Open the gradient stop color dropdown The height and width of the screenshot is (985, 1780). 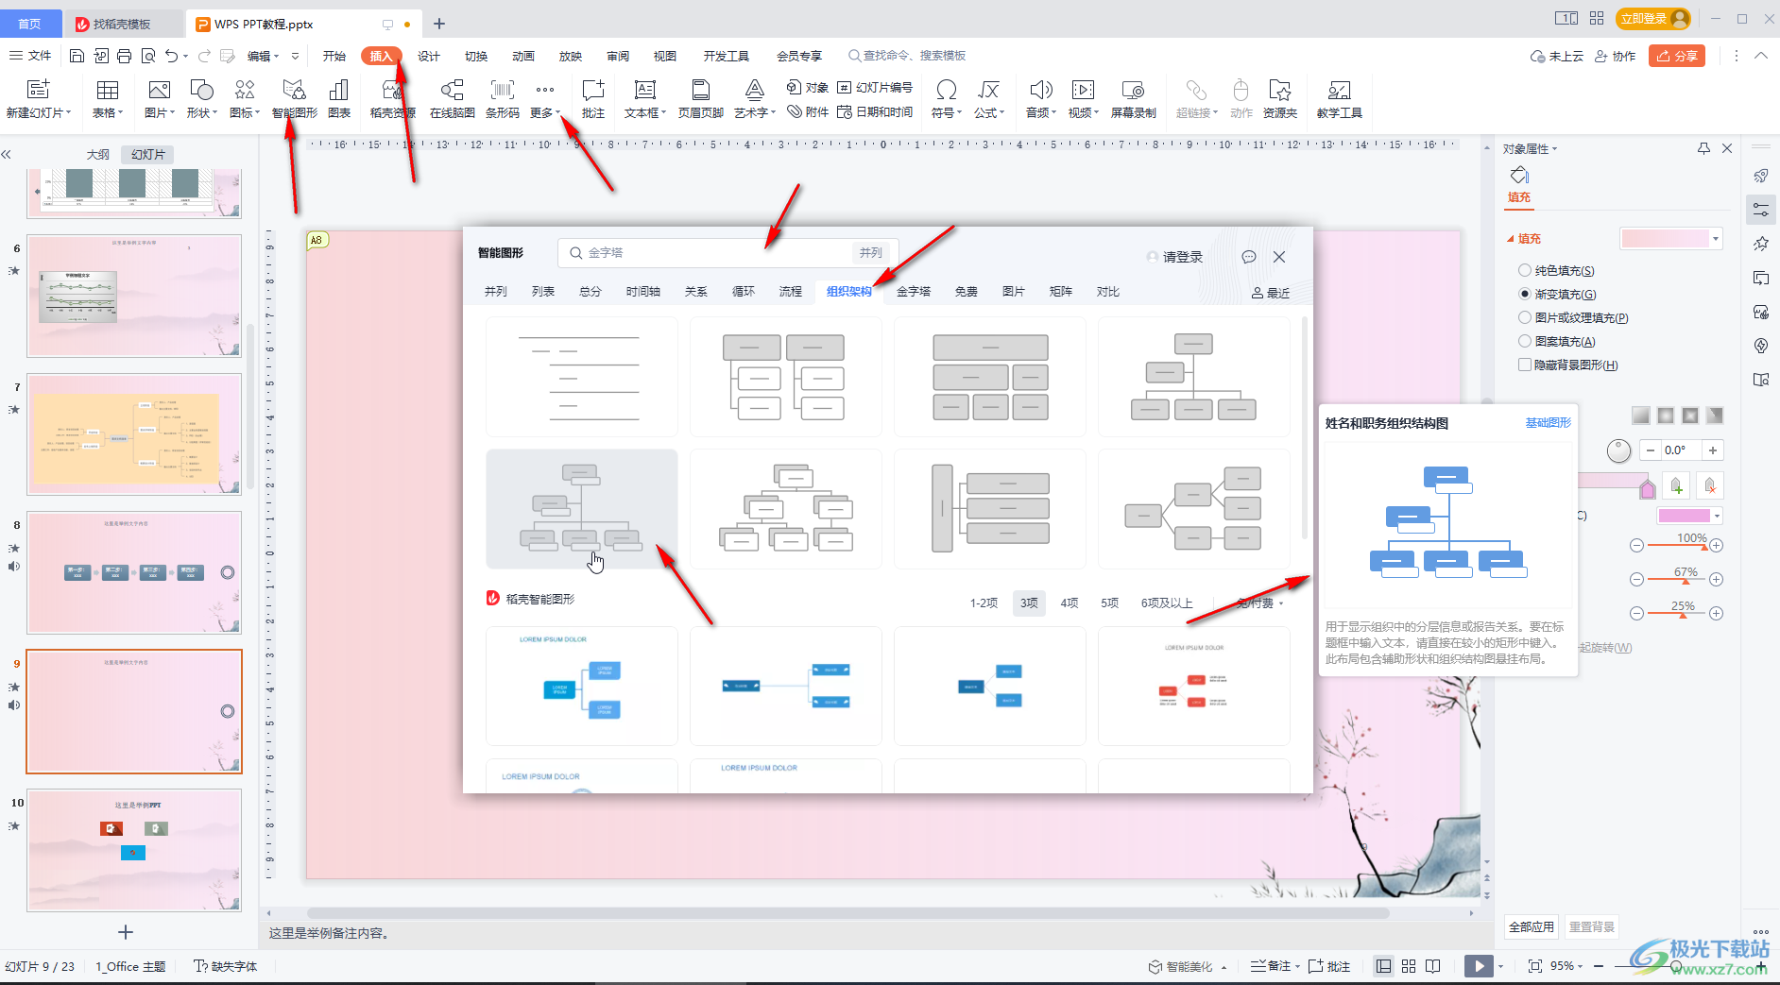(1717, 516)
